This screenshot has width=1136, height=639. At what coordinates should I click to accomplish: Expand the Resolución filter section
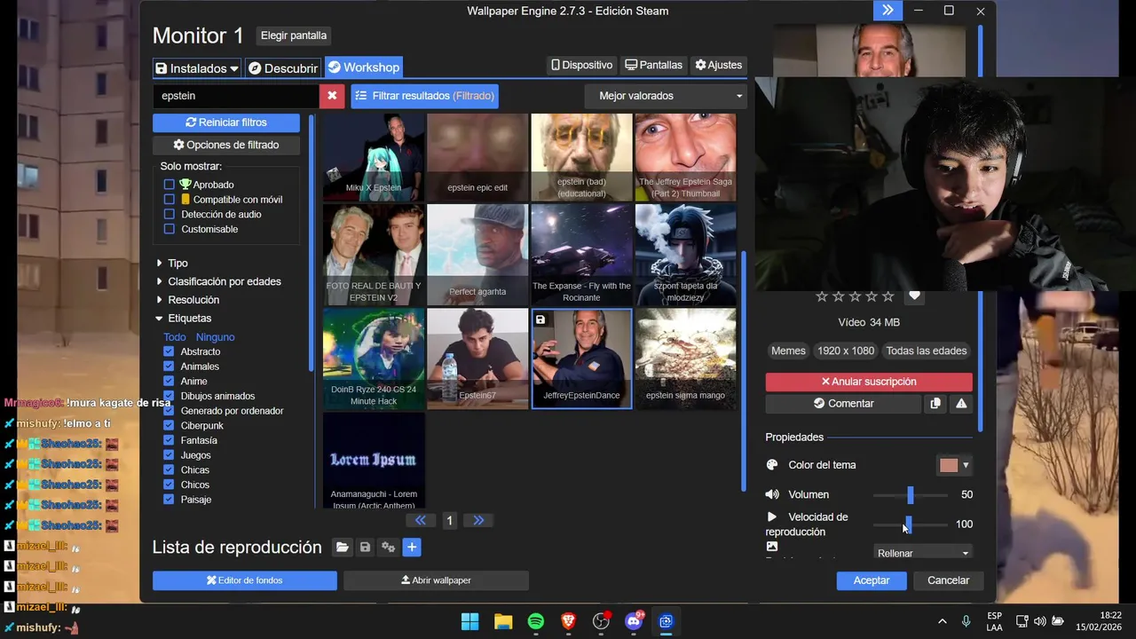(x=187, y=300)
